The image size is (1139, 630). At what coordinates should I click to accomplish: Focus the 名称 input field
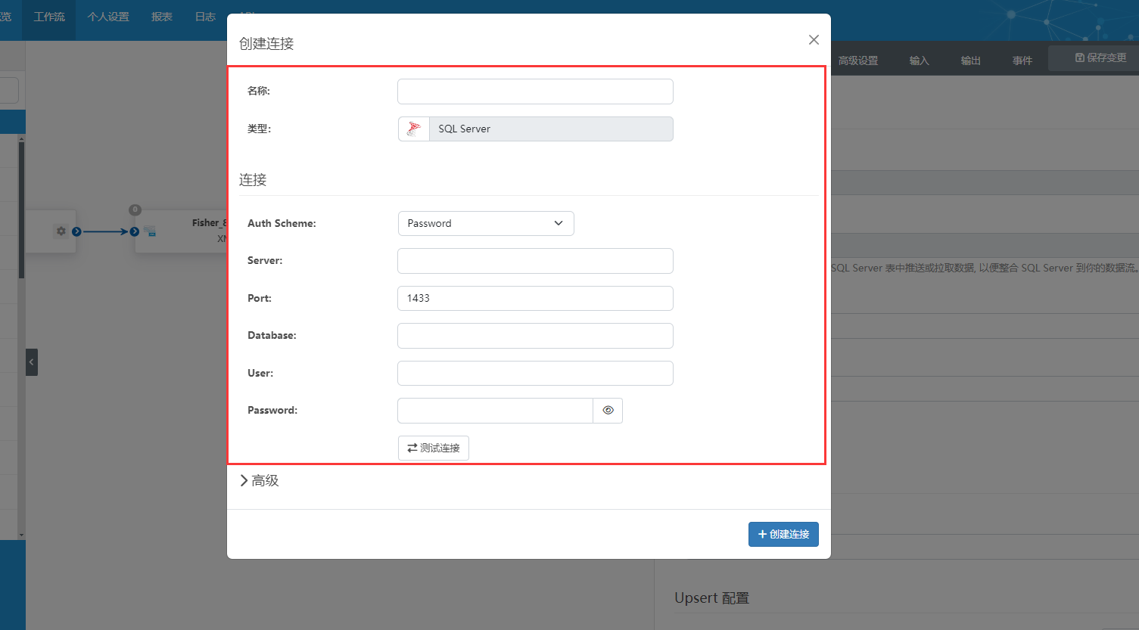coord(535,92)
